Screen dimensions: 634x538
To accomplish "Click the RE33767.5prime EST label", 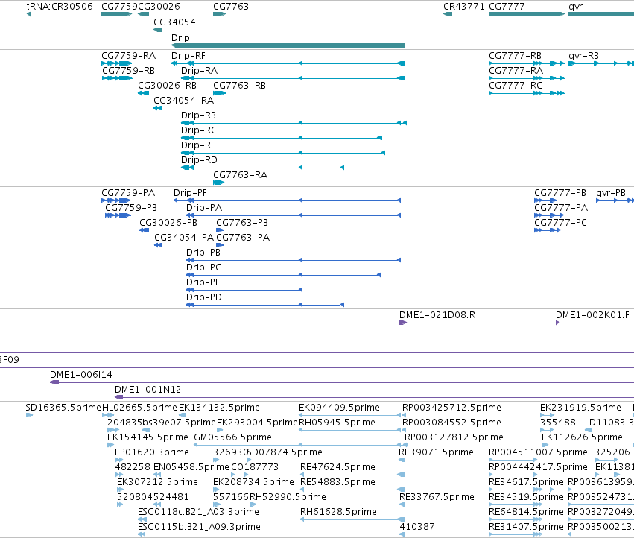I will click(x=437, y=497).
